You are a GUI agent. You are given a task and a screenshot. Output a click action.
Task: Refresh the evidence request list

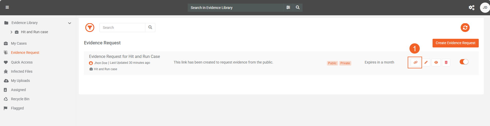point(465,28)
